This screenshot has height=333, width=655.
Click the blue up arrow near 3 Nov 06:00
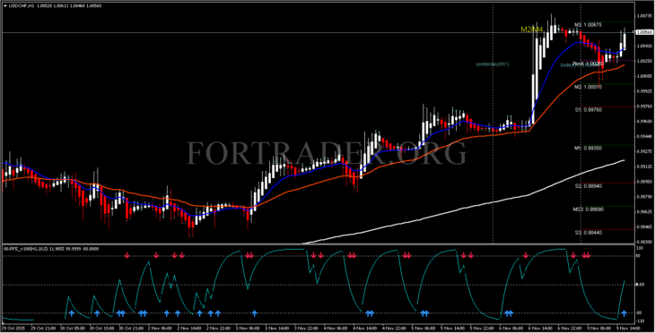255,313
